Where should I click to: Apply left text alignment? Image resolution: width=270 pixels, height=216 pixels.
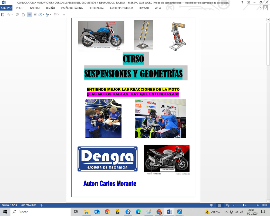pos(35,15)
